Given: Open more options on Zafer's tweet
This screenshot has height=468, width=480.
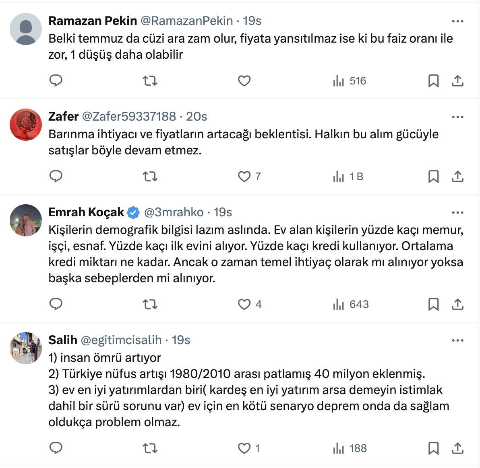Looking at the screenshot, I should click(457, 117).
